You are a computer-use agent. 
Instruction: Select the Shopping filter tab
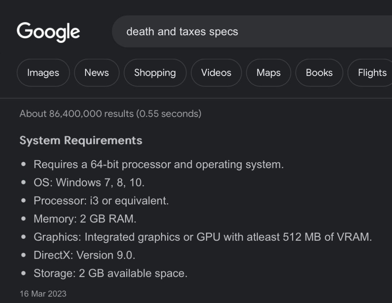[155, 73]
